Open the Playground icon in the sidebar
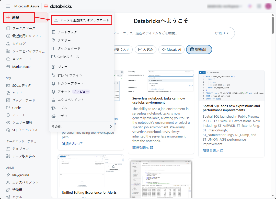Viewport: 276px width, 199px height. [x=8, y=175]
